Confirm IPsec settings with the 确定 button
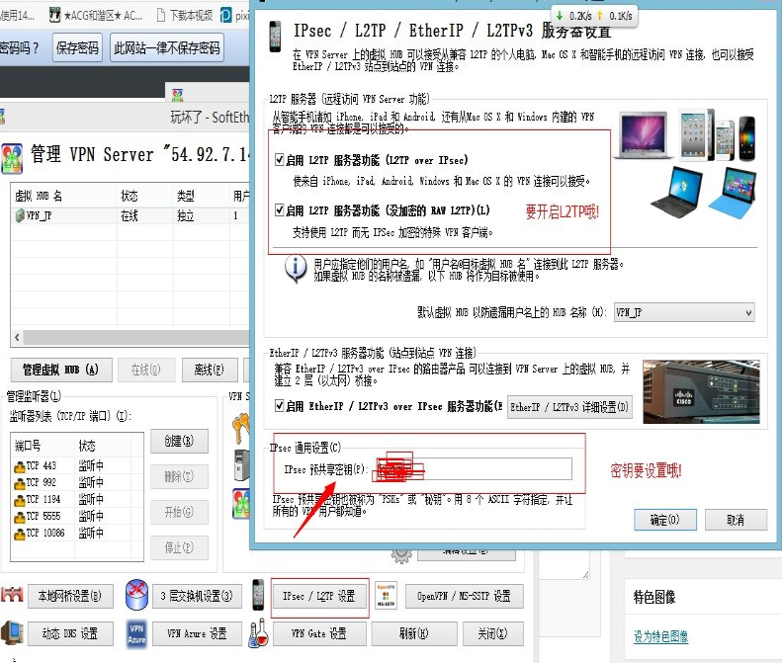The width and height of the screenshot is (782, 663). pyautogui.click(x=664, y=520)
